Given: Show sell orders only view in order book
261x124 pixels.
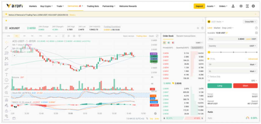Looking at the screenshot, I should pos(173,43).
